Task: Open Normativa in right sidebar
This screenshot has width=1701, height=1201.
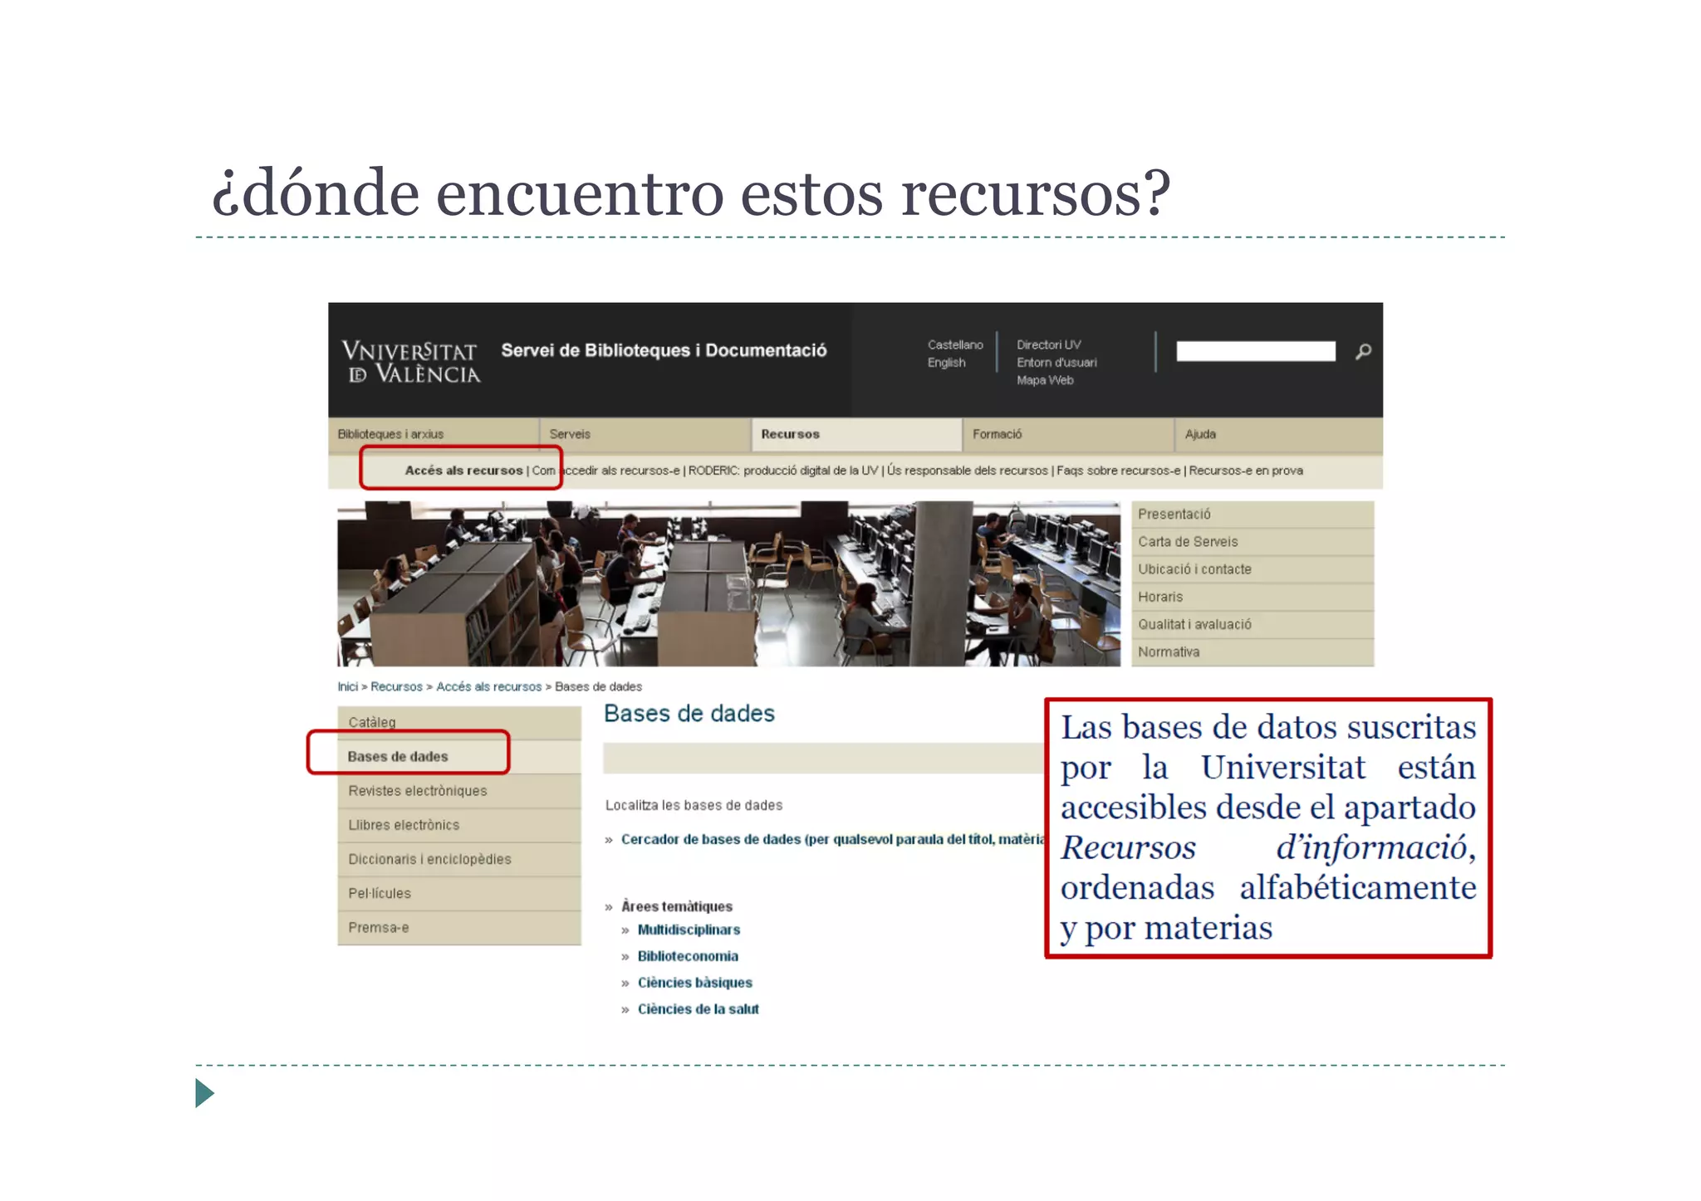Action: 1252,652
